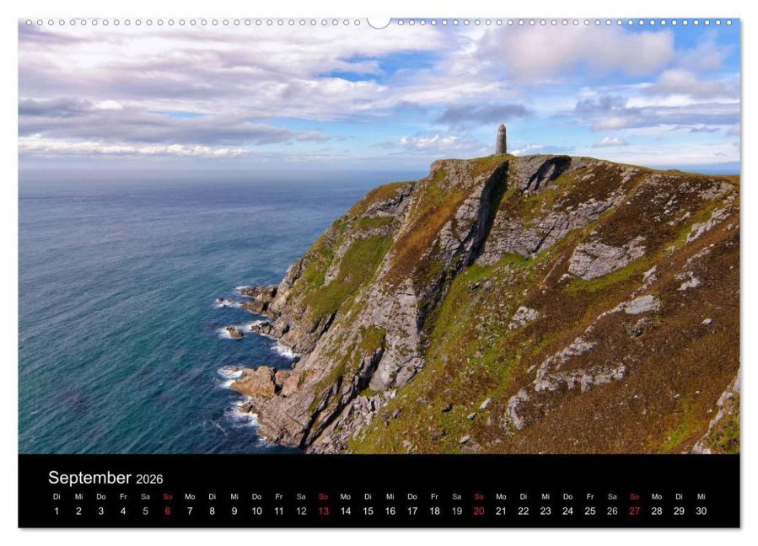Select Sunday the 13th in red
The width and height of the screenshot is (758, 546).
pos(324,511)
